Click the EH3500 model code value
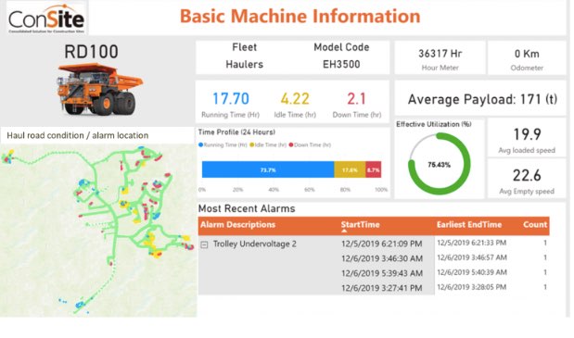574x338 pixels. pyautogui.click(x=341, y=64)
